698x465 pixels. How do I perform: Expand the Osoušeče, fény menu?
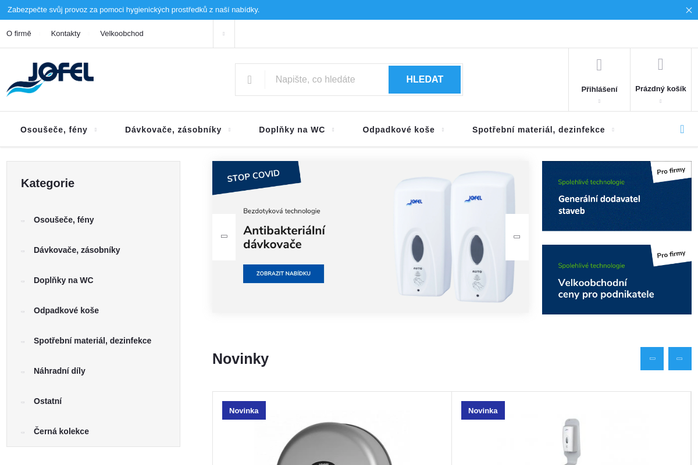point(59,130)
